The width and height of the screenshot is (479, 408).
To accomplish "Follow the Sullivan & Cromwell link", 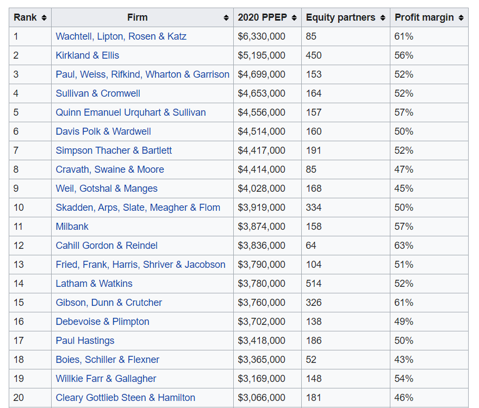I will [x=98, y=93].
